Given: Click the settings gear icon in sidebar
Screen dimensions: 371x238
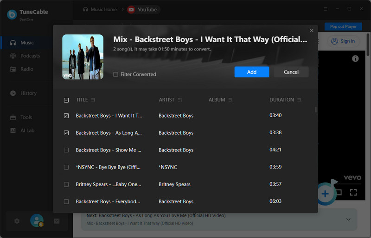Looking at the screenshot, I should [17, 221].
